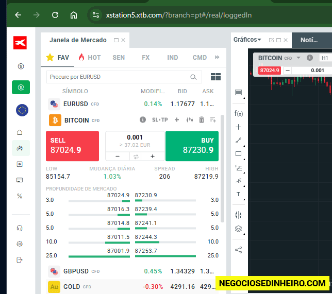
Task: Open the news card icon in sidebar
Action: point(20,180)
